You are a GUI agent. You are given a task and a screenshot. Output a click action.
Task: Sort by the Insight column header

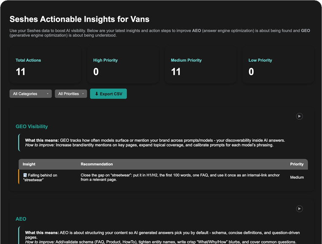pos(29,164)
